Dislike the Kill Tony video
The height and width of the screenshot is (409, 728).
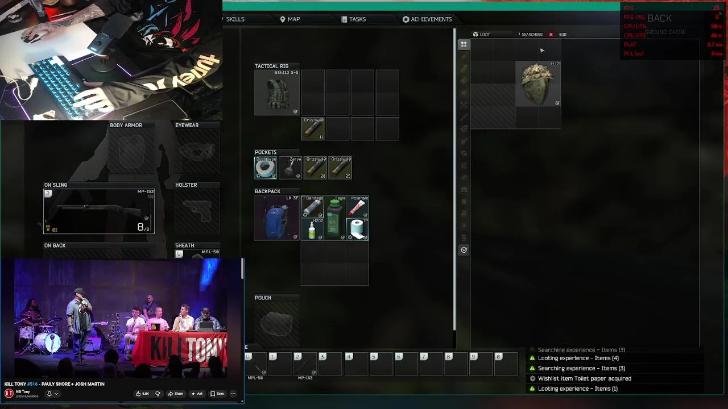[x=158, y=394]
